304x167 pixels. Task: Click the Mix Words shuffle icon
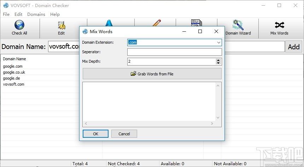tap(279, 25)
